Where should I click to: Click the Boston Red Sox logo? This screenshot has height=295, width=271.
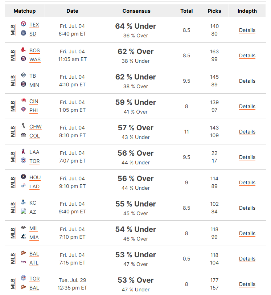tap(23, 49)
